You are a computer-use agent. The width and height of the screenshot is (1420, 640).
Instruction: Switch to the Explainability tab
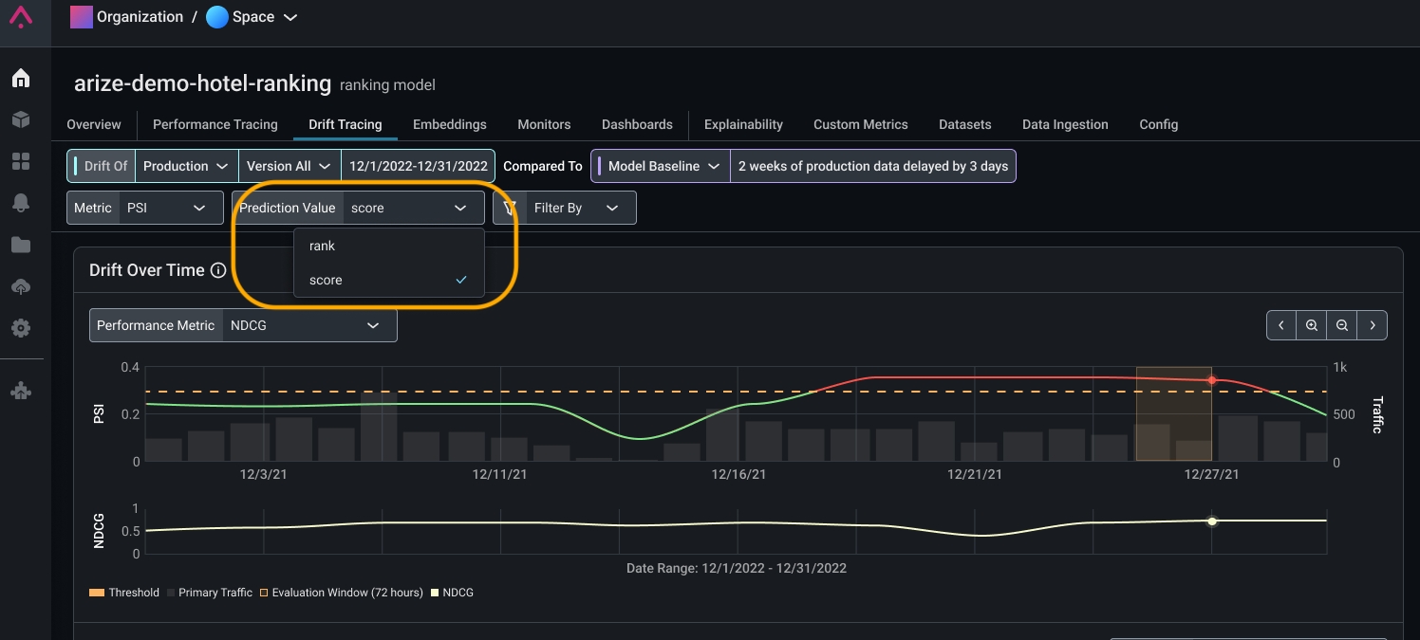743,124
